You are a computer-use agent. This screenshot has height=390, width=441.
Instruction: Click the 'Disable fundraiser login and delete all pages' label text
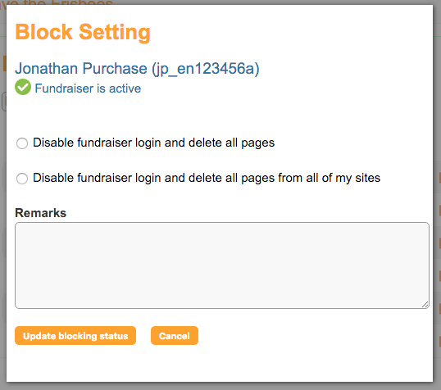153,143
